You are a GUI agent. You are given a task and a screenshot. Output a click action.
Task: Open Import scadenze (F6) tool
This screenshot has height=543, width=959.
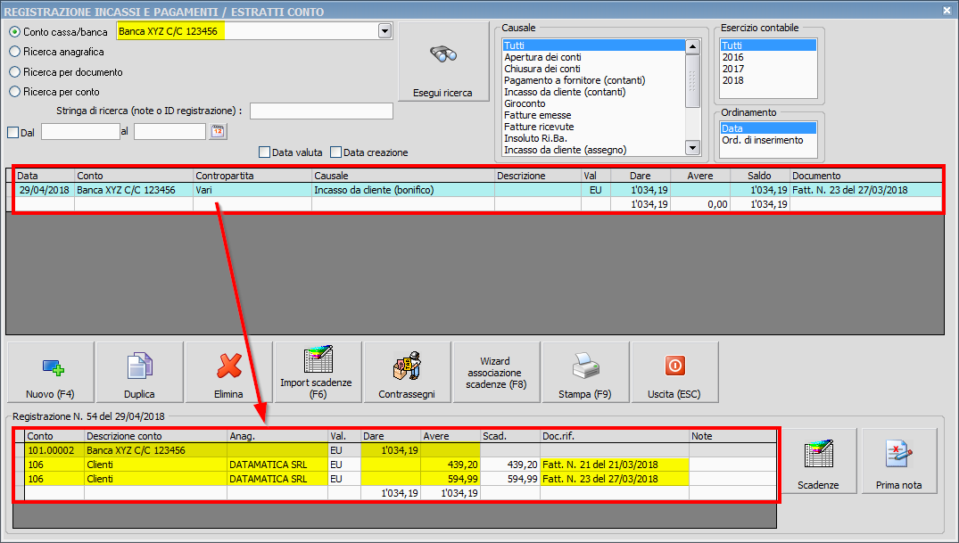click(318, 372)
